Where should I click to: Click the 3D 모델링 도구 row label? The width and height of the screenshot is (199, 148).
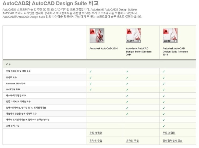[x=13, y=89]
